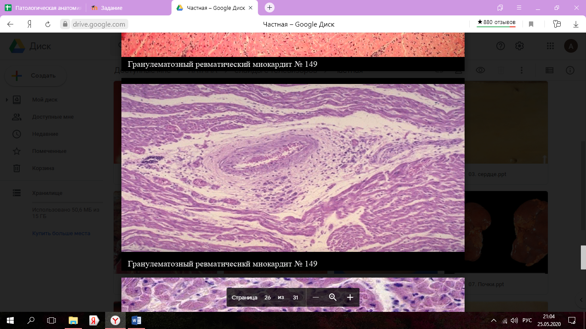
Task: Open the notification center icon
Action: (571, 320)
